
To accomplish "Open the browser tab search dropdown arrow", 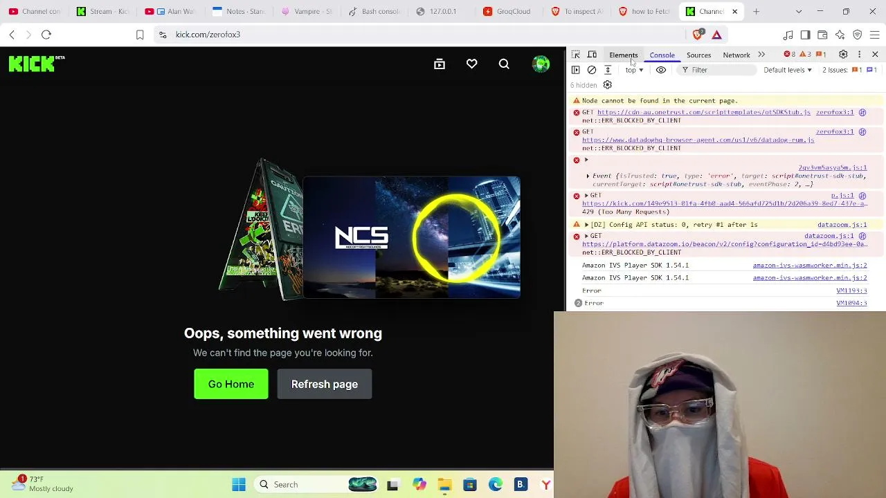I will (x=799, y=11).
